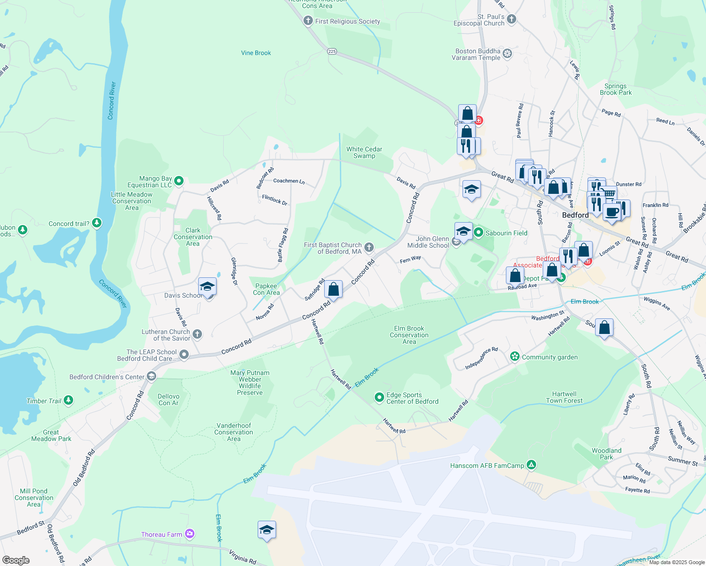
Task: Click the Flintlock Dr street label
Action: tap(275, 200)
